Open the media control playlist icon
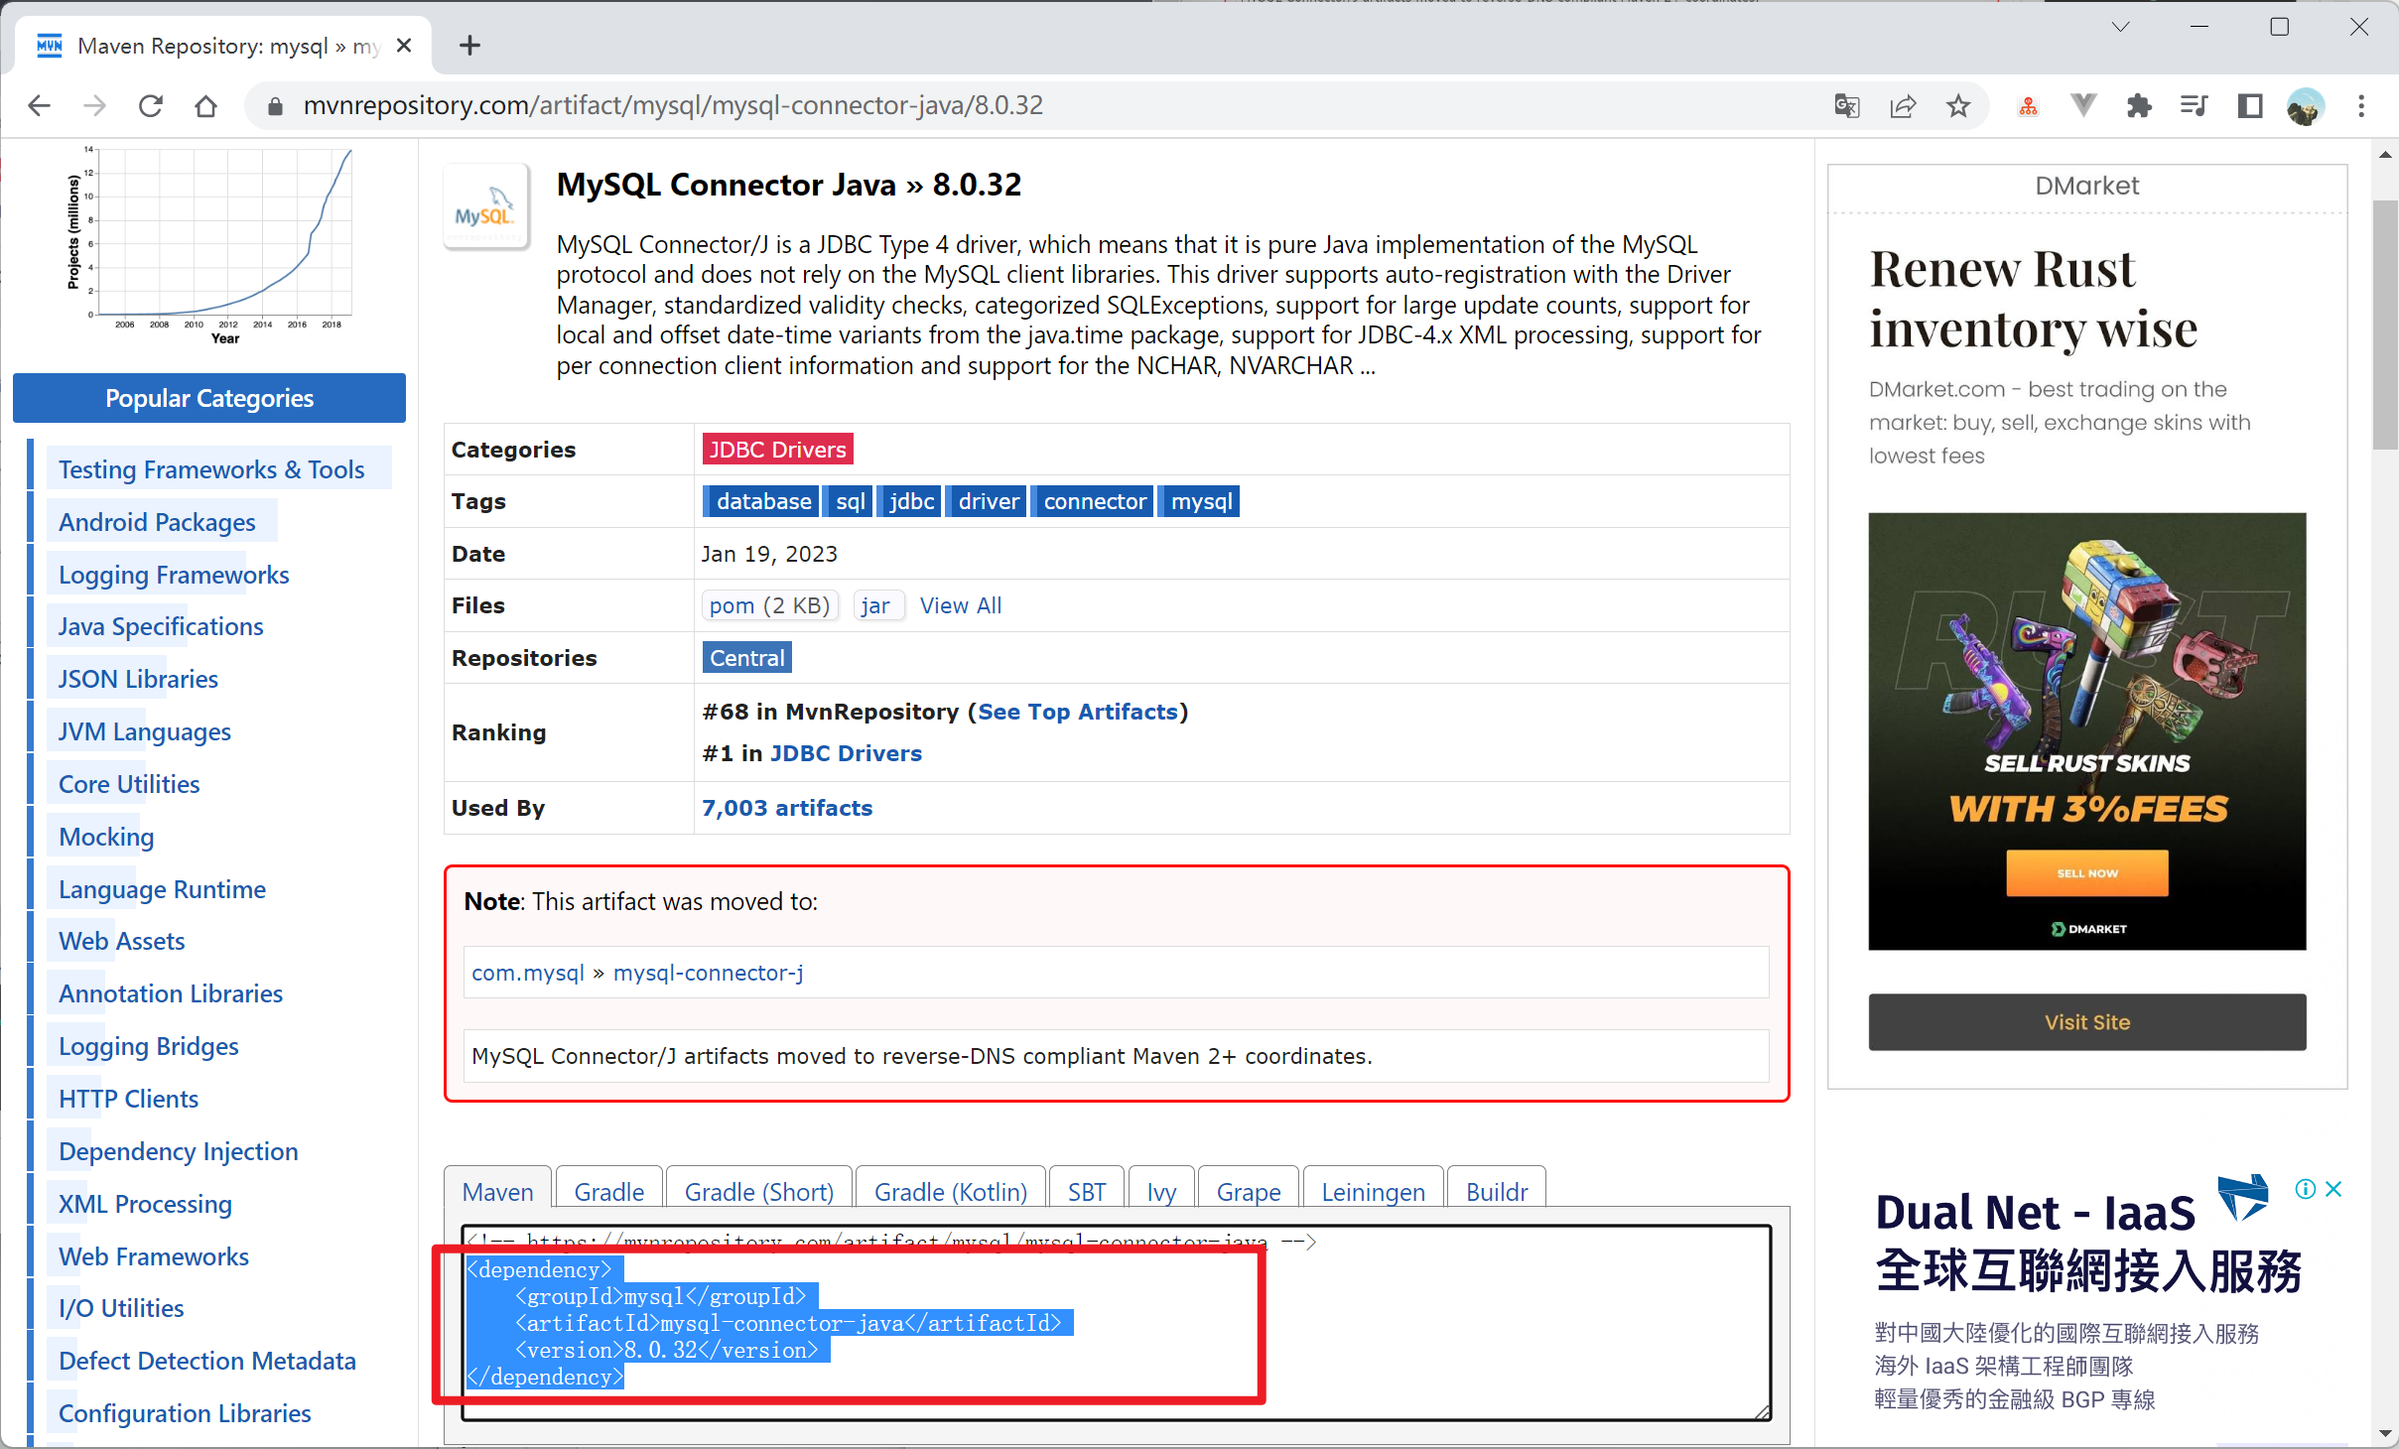 2195,106
